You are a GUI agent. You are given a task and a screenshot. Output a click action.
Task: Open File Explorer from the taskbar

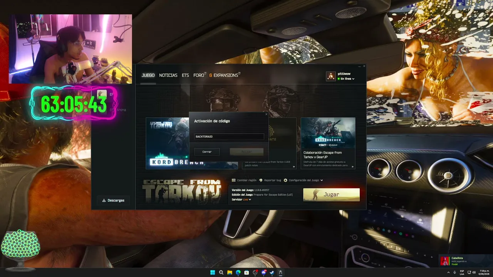click(x=230, y=272)
